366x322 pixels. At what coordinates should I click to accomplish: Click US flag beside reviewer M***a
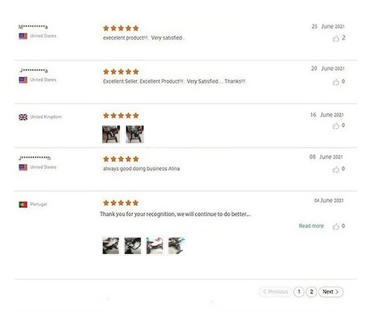(x=23, y=36)
